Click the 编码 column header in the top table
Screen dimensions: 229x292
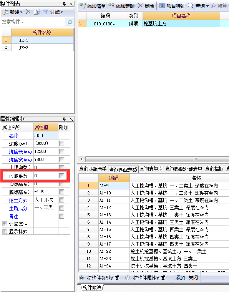[105, 16]
